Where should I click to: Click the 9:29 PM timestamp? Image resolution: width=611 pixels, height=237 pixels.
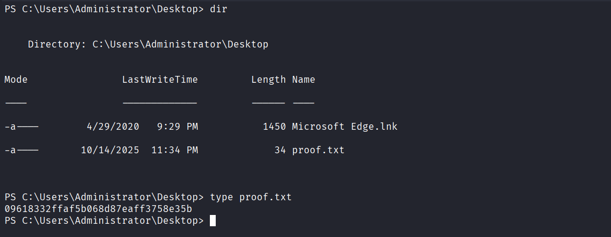tap(177, 126)
